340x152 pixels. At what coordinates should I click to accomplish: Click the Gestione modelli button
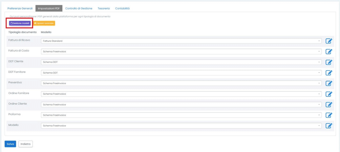(20, 23)
